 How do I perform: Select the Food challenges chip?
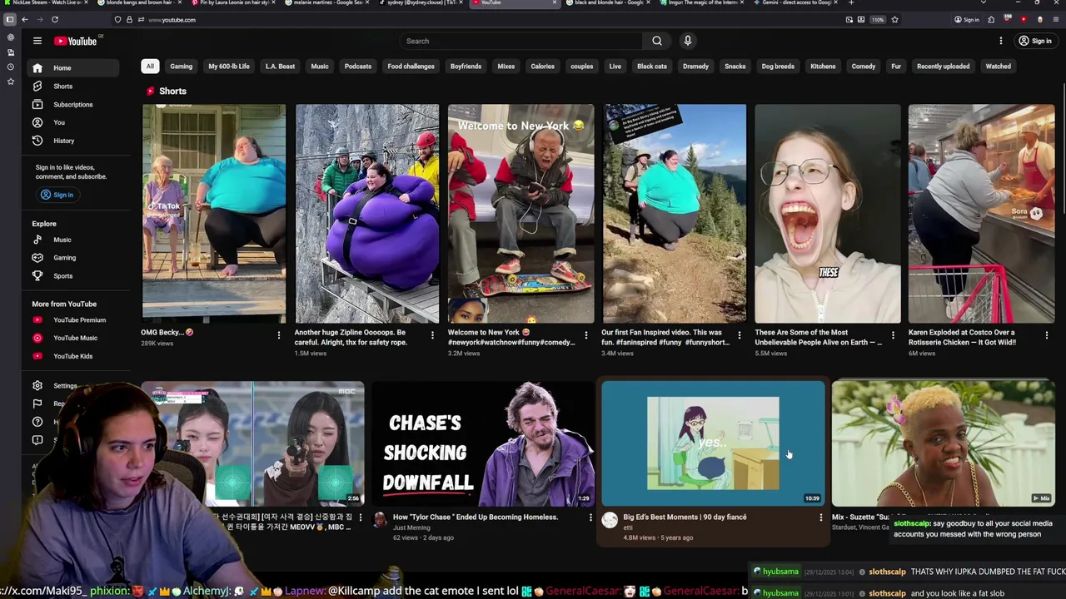click(x=411, y=67)
